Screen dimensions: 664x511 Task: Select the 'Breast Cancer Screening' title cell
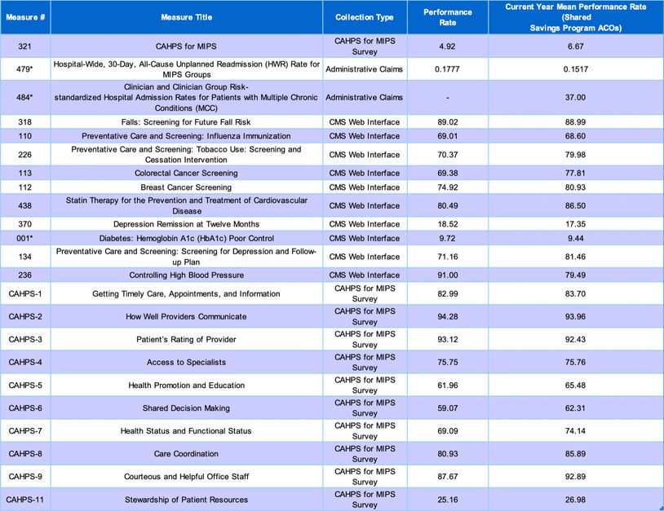point(186,187)
